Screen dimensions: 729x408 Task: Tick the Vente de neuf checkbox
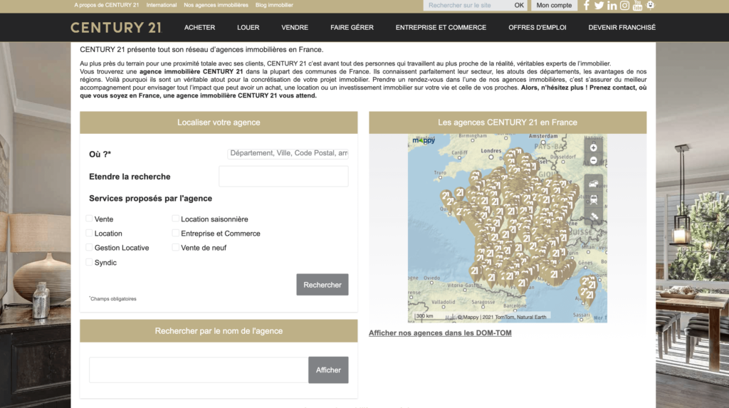[x=175, y=247]
